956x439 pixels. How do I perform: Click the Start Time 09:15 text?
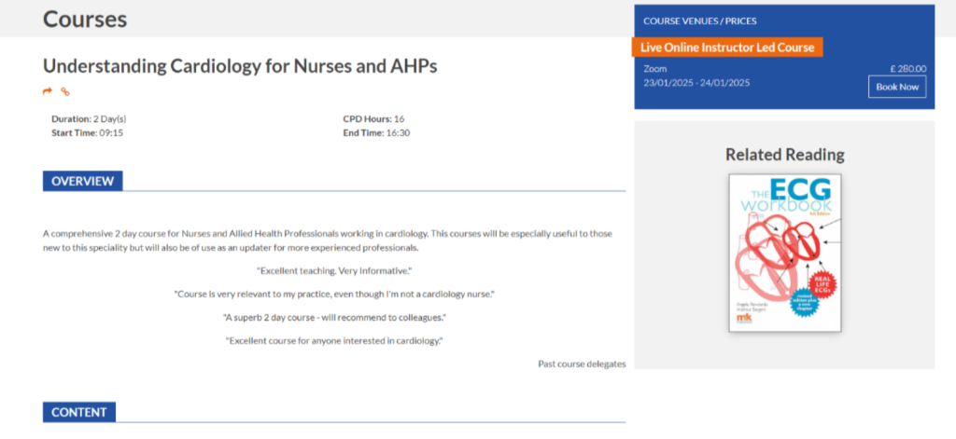pyautogui.click(x=87, y=133)
